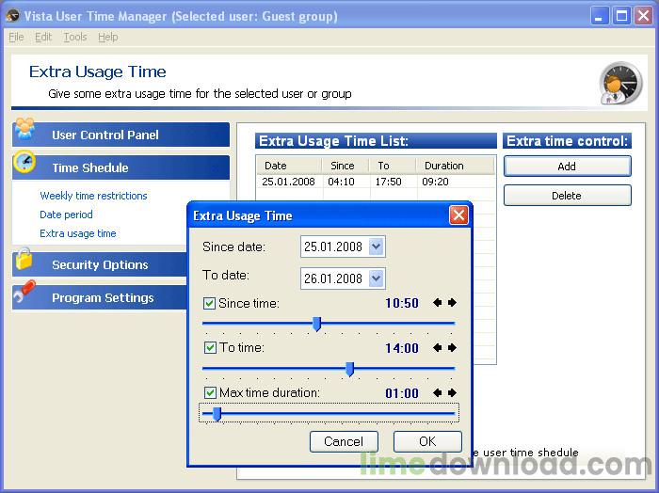Open the Security Options section
This screenshot has height=493, width=659.
pyautogui.click(x=100, y=264)
